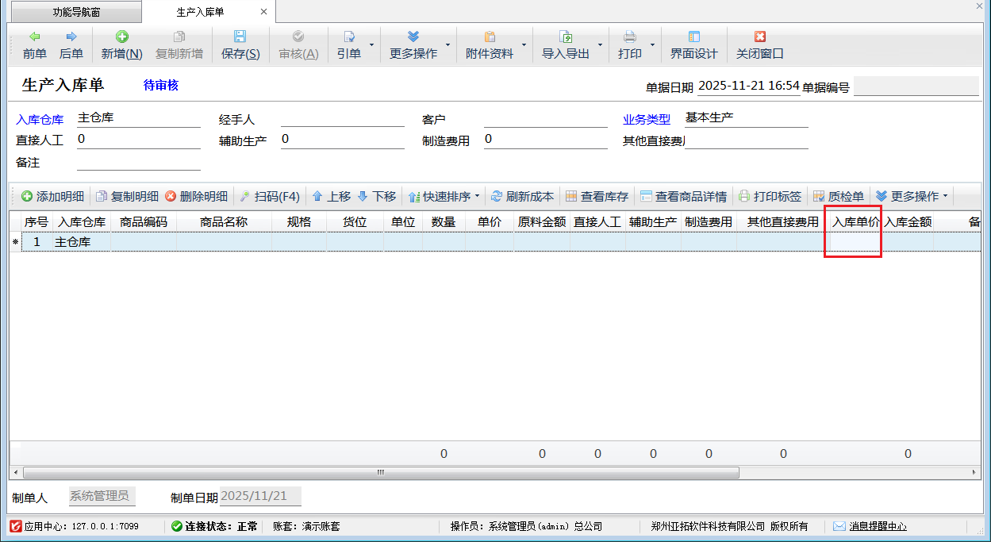Expand 更多操作 dropdown in detail toolbar

[945, 196]
